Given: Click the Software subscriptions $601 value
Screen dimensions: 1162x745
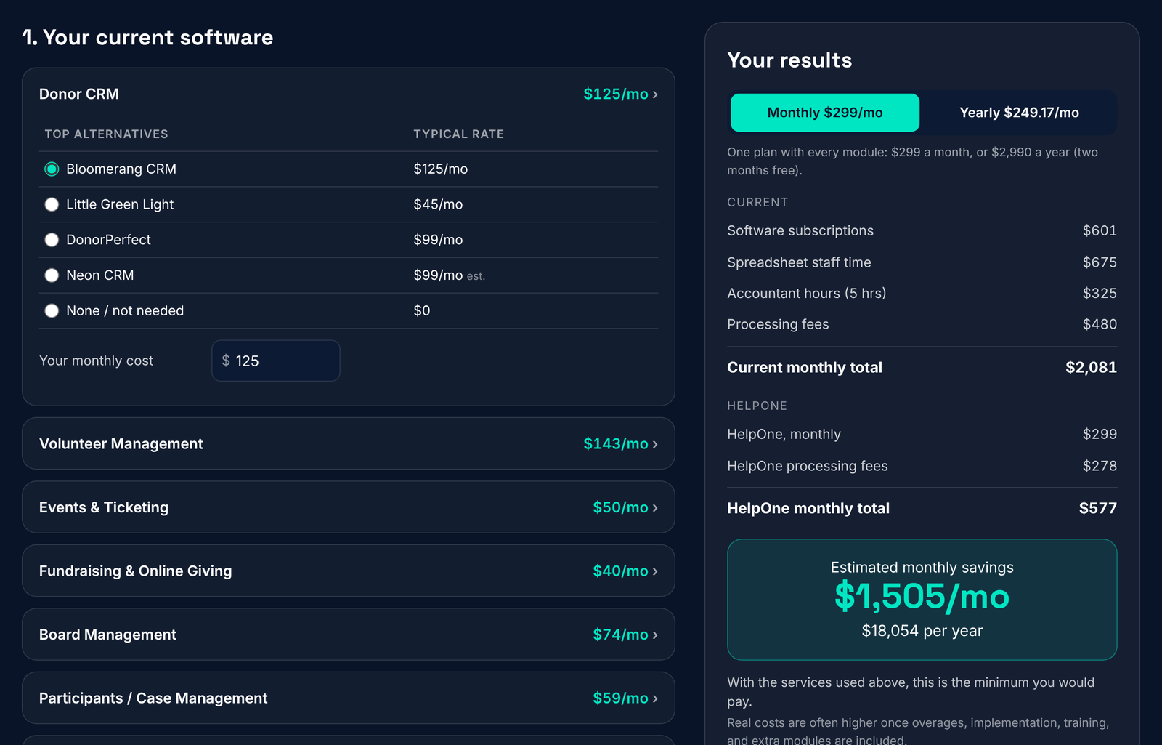Looking at the screenshot, I should [1100, 230].
